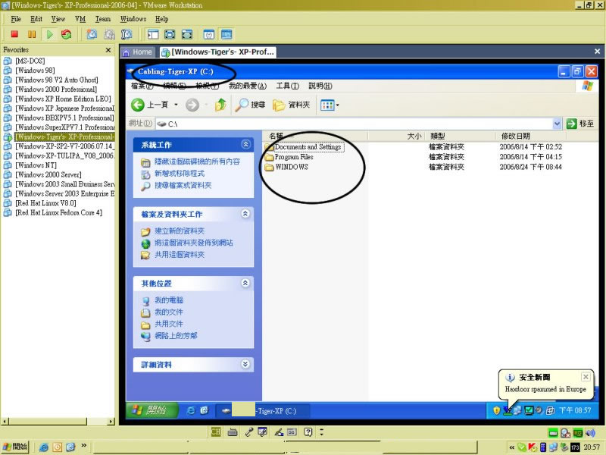The image size is (606, 455).
Task: Click the green Power On play icon
Action: click(49, 34)
